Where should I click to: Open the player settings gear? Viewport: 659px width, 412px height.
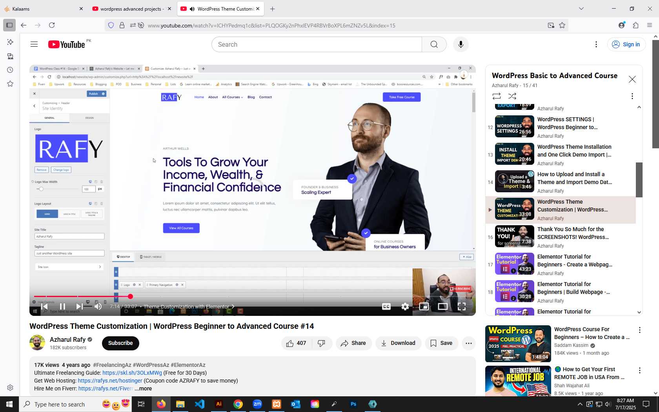coord(405,306)
